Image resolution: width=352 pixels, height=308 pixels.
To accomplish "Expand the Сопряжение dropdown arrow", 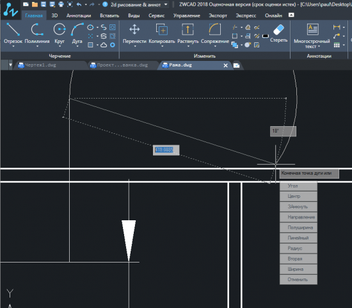I will (x=215, y=46).
